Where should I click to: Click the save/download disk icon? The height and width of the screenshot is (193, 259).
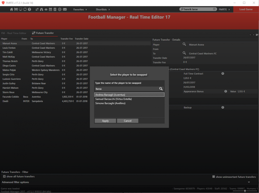[x=16, y=9]
